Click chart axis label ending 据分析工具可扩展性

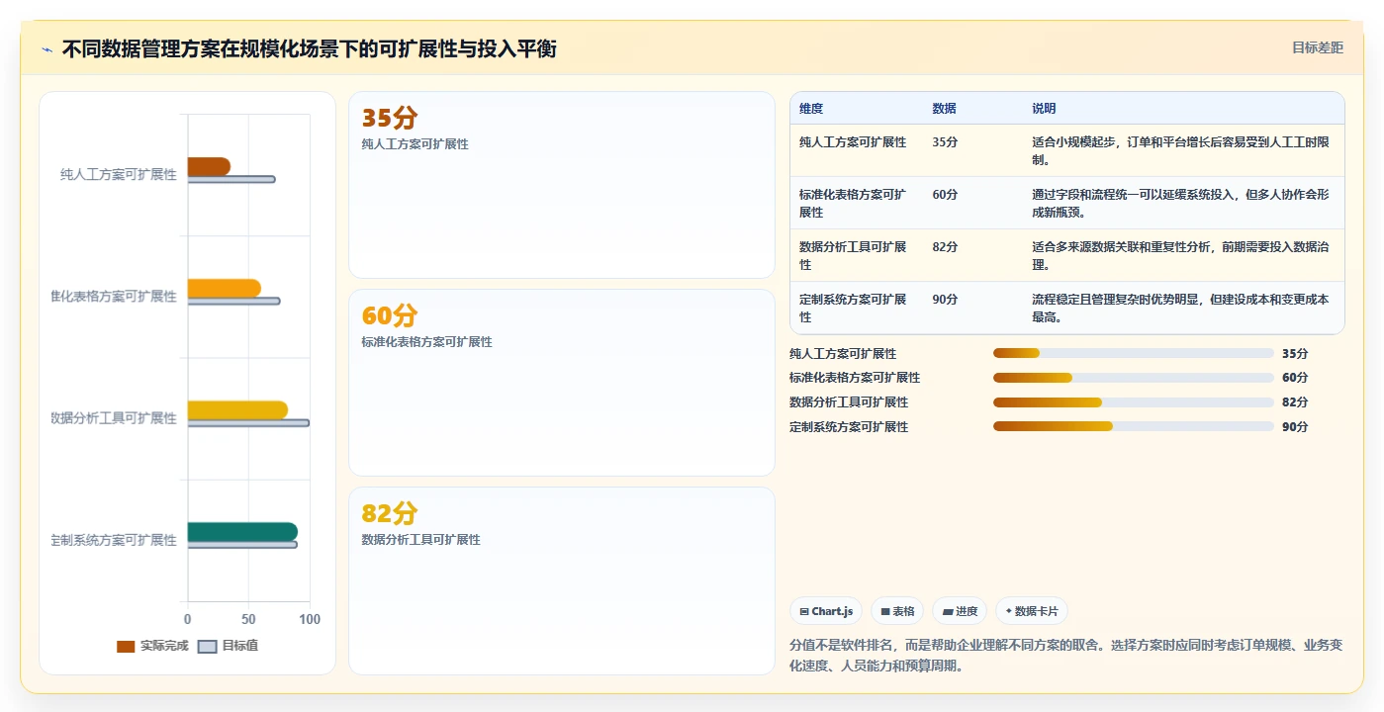(x=114, y=418)
